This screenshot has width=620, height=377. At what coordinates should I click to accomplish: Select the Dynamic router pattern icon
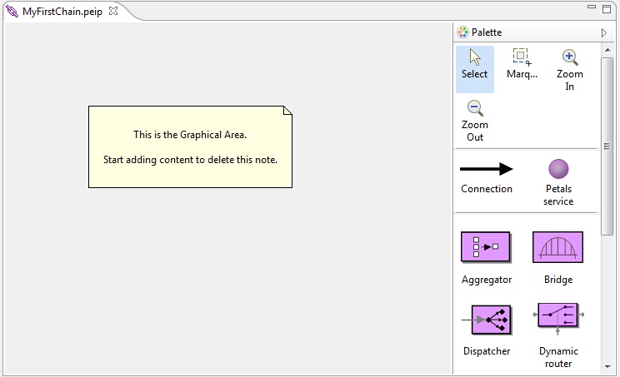pos(557,319)
